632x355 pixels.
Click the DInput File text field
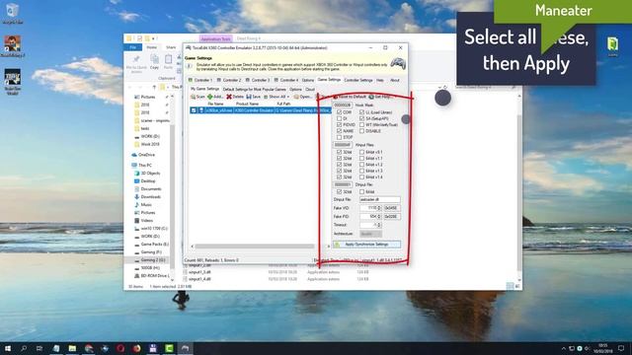pos(379,199)
